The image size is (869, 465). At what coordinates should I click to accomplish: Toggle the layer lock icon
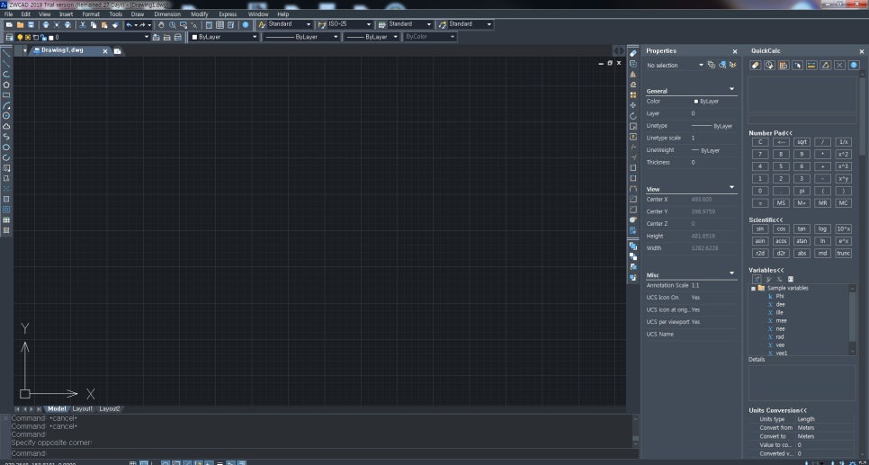pos(42,37)
